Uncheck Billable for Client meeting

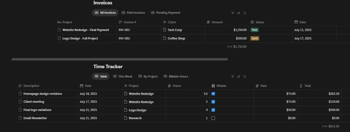coord(213,102)
